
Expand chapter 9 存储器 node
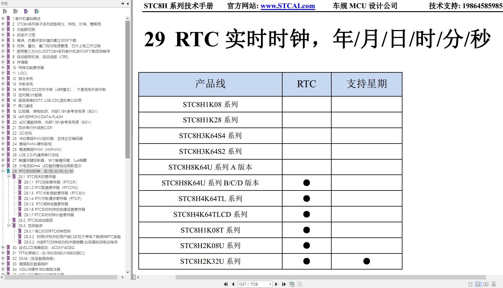(3, 62)
